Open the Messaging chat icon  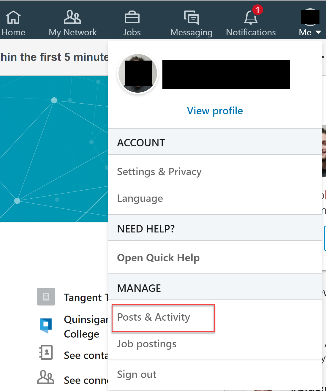(x=192, y=18)
